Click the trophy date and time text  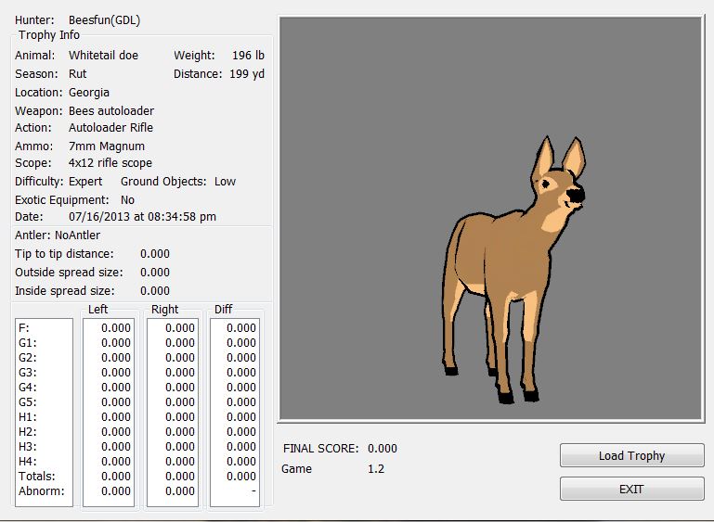(x=143, y=217)
